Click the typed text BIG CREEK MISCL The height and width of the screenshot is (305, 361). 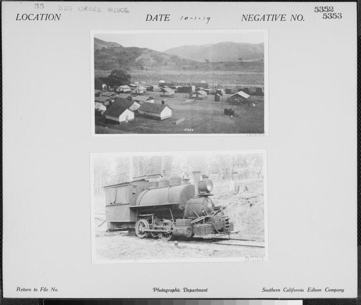tap(93, 9)
